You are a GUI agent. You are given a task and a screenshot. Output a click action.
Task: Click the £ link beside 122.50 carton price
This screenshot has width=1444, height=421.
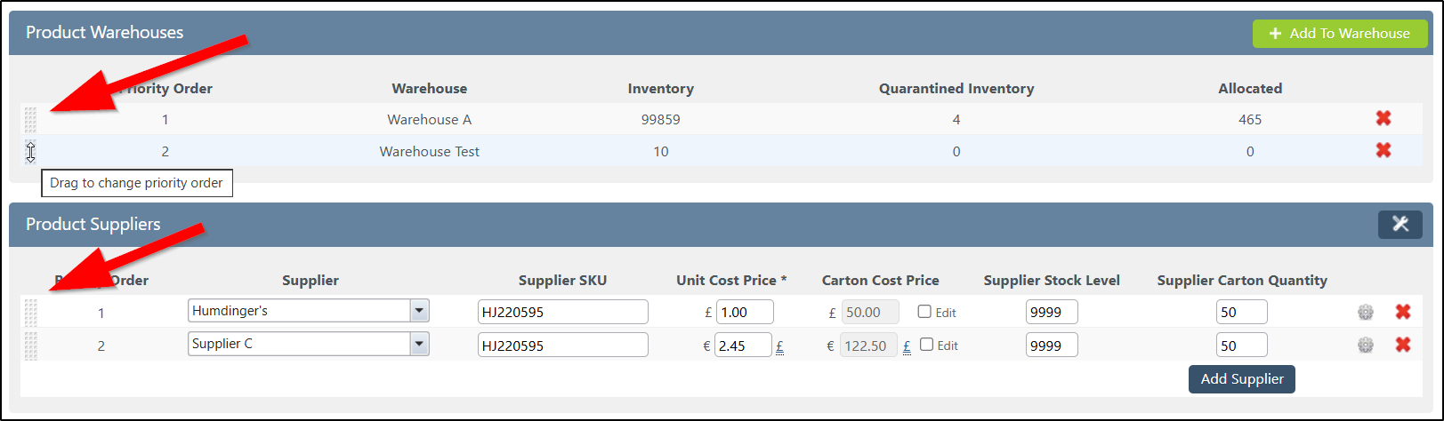[907, 346]
